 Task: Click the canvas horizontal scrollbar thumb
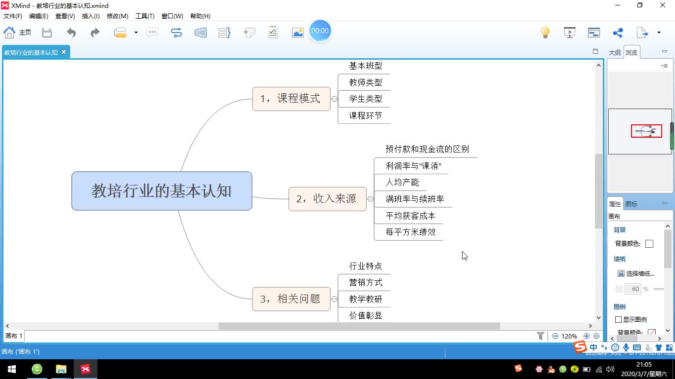(x=359, y=326)
